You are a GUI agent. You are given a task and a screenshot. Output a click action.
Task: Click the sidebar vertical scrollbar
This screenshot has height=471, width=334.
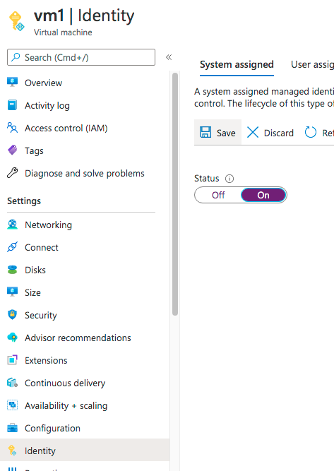click(175, 194)
